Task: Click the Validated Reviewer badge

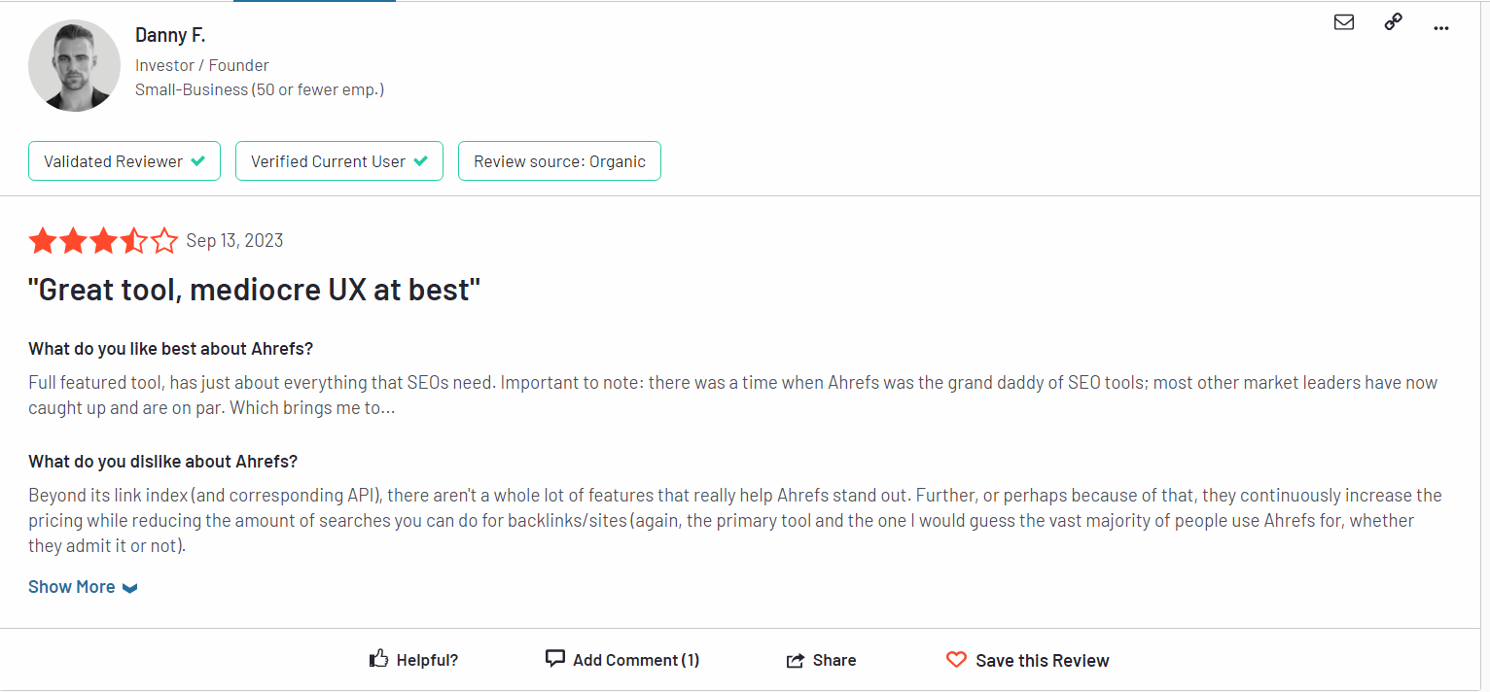Action: [x=124, y=161]
